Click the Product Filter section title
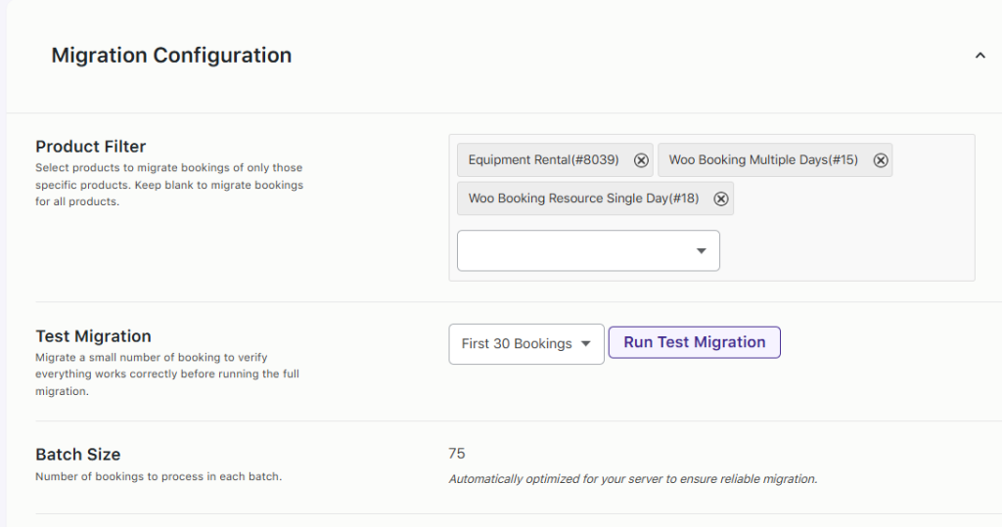This screenshot has height=527, width=1002. pos(91,147)
